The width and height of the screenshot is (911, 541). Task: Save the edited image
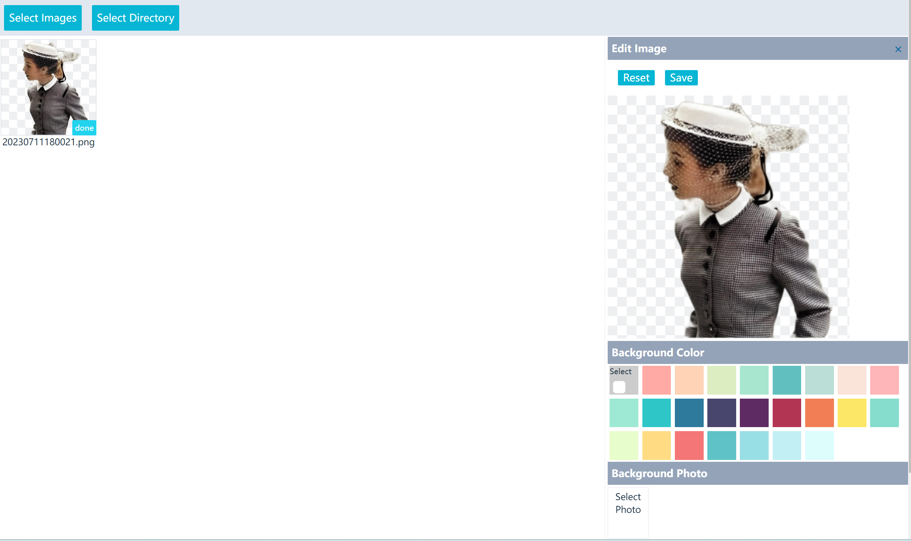coord(681,78)
